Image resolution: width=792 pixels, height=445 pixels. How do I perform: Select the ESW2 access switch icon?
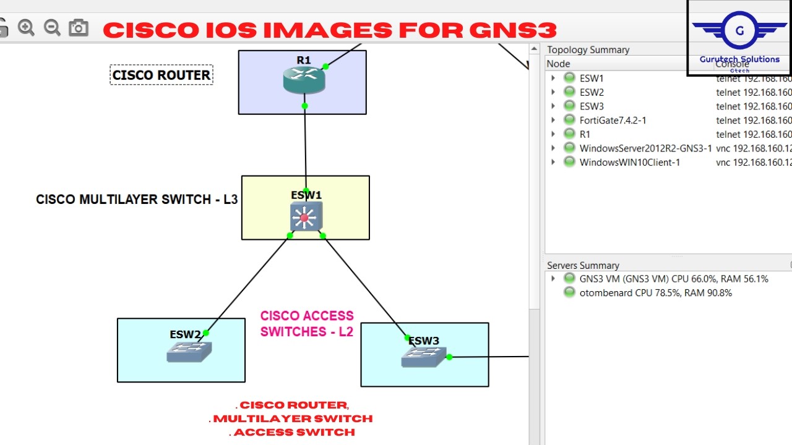coord(189,352)
